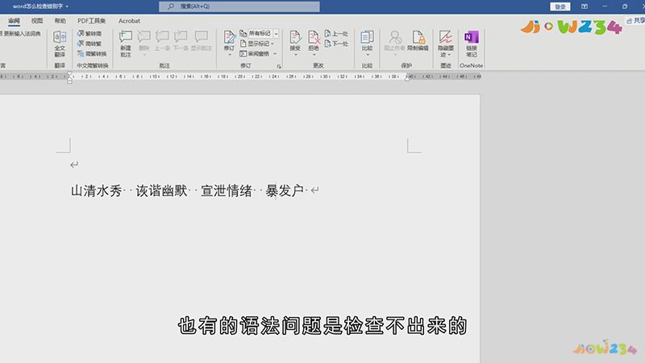Switch to the 视图 tab
Viewport: 645px width, 363px height.
coord(37,21)
